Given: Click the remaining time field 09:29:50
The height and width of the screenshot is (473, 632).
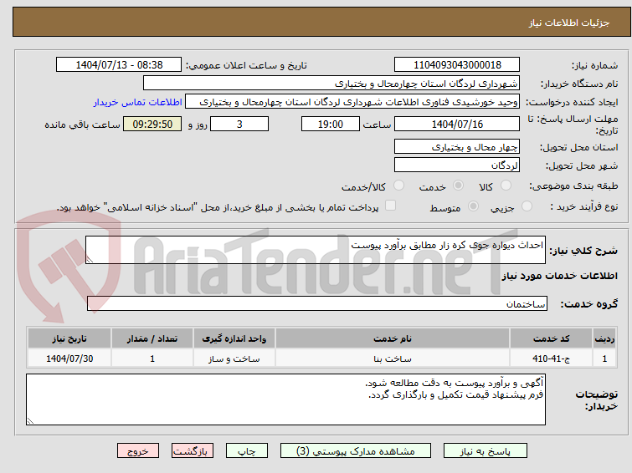Looking at the screenshot, I should coord(152,124).
